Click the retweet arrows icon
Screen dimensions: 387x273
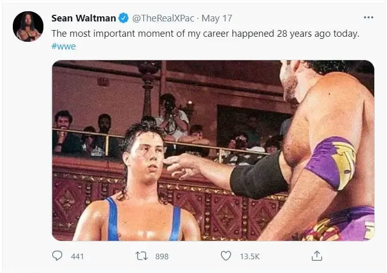141,256
